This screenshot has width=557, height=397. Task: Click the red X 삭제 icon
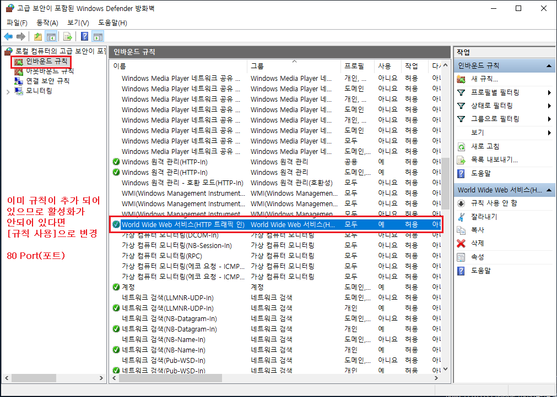pyautogui.click(x=461, y=244)
